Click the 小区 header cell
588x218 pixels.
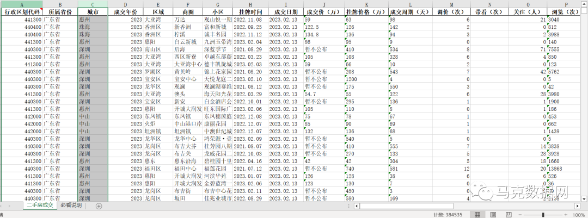[x=218, y=11]
